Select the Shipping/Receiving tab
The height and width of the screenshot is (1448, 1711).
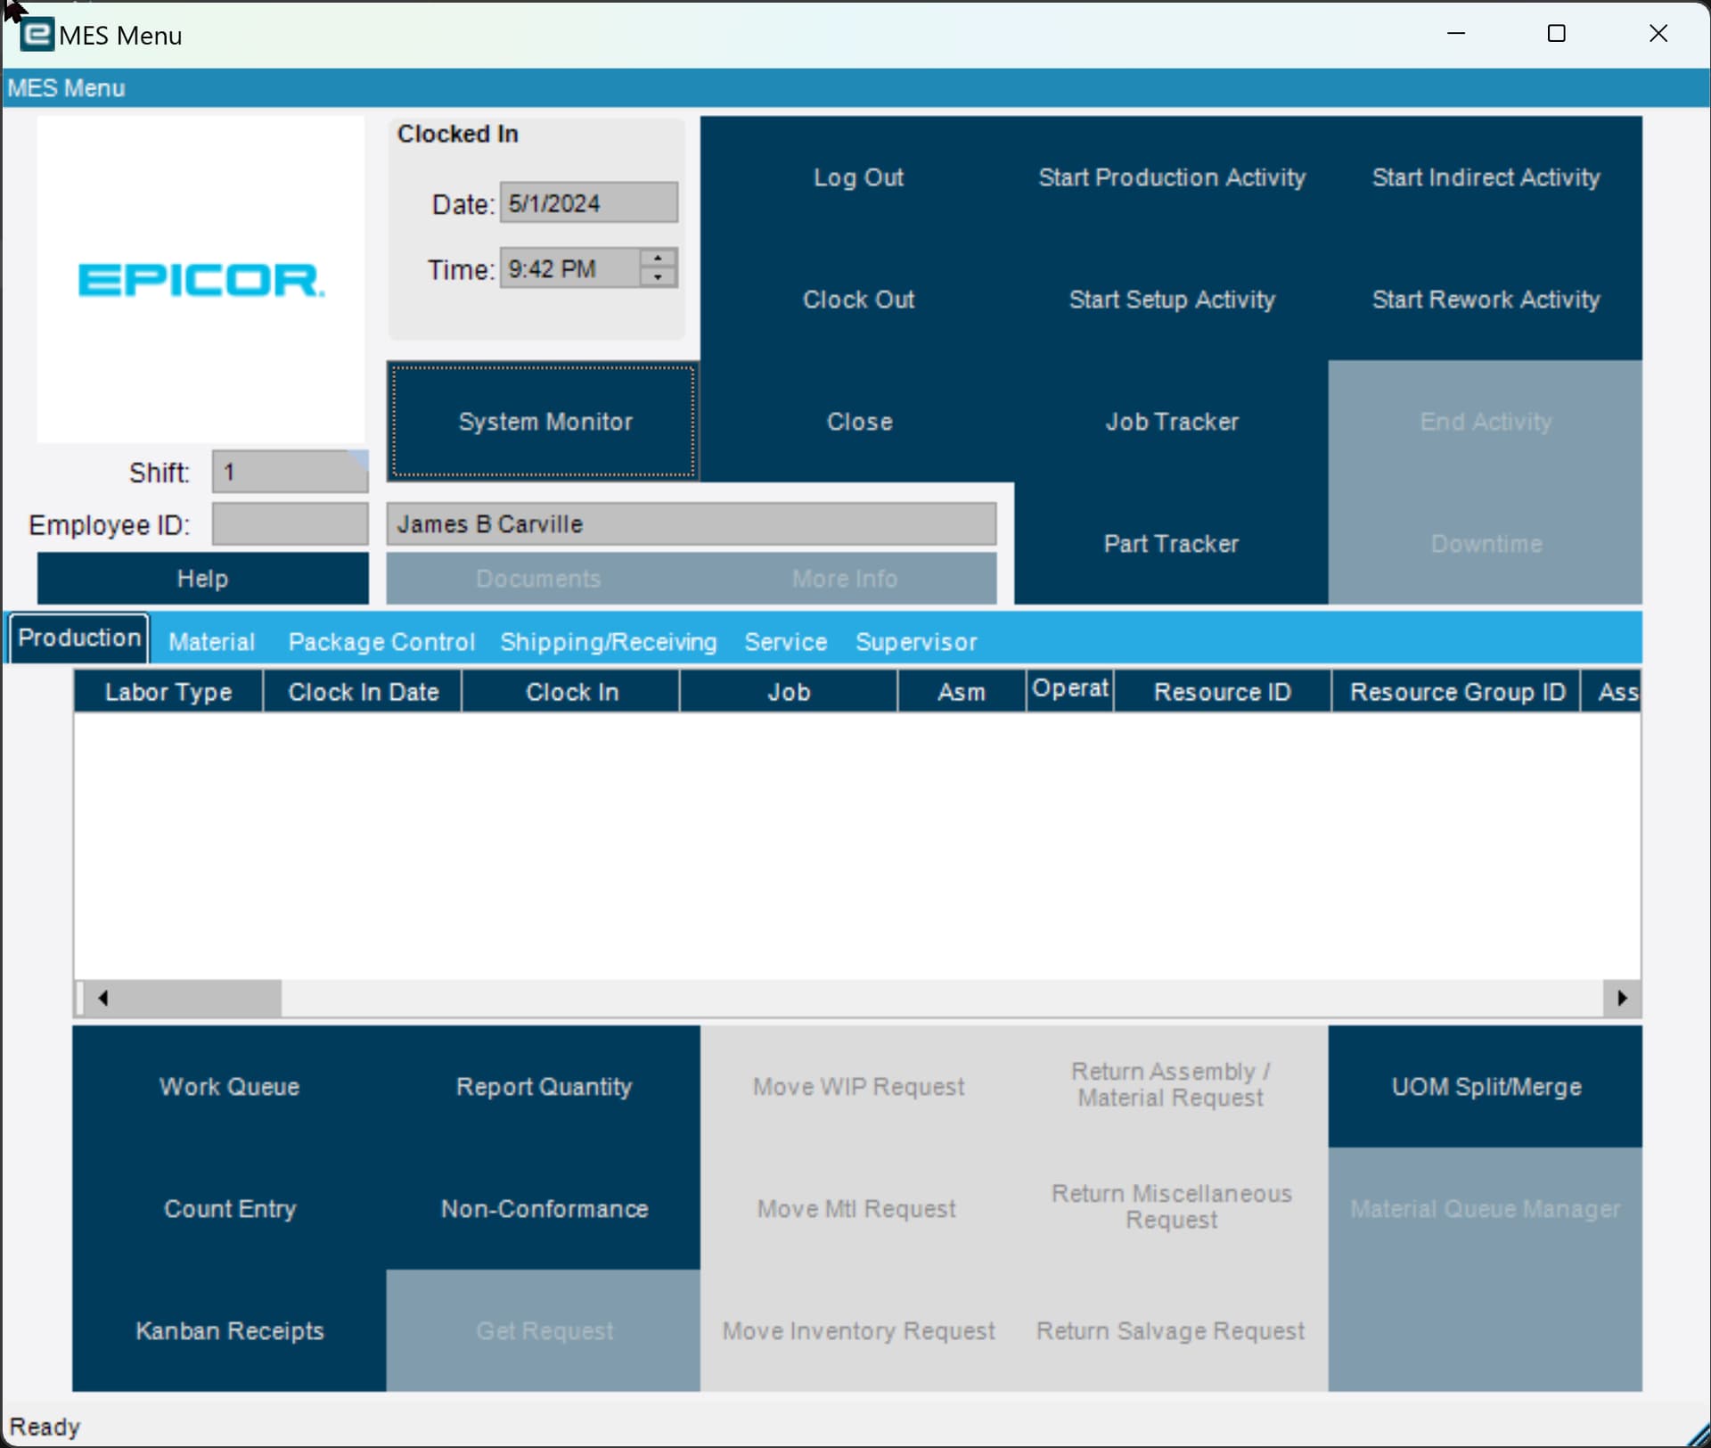608,642
